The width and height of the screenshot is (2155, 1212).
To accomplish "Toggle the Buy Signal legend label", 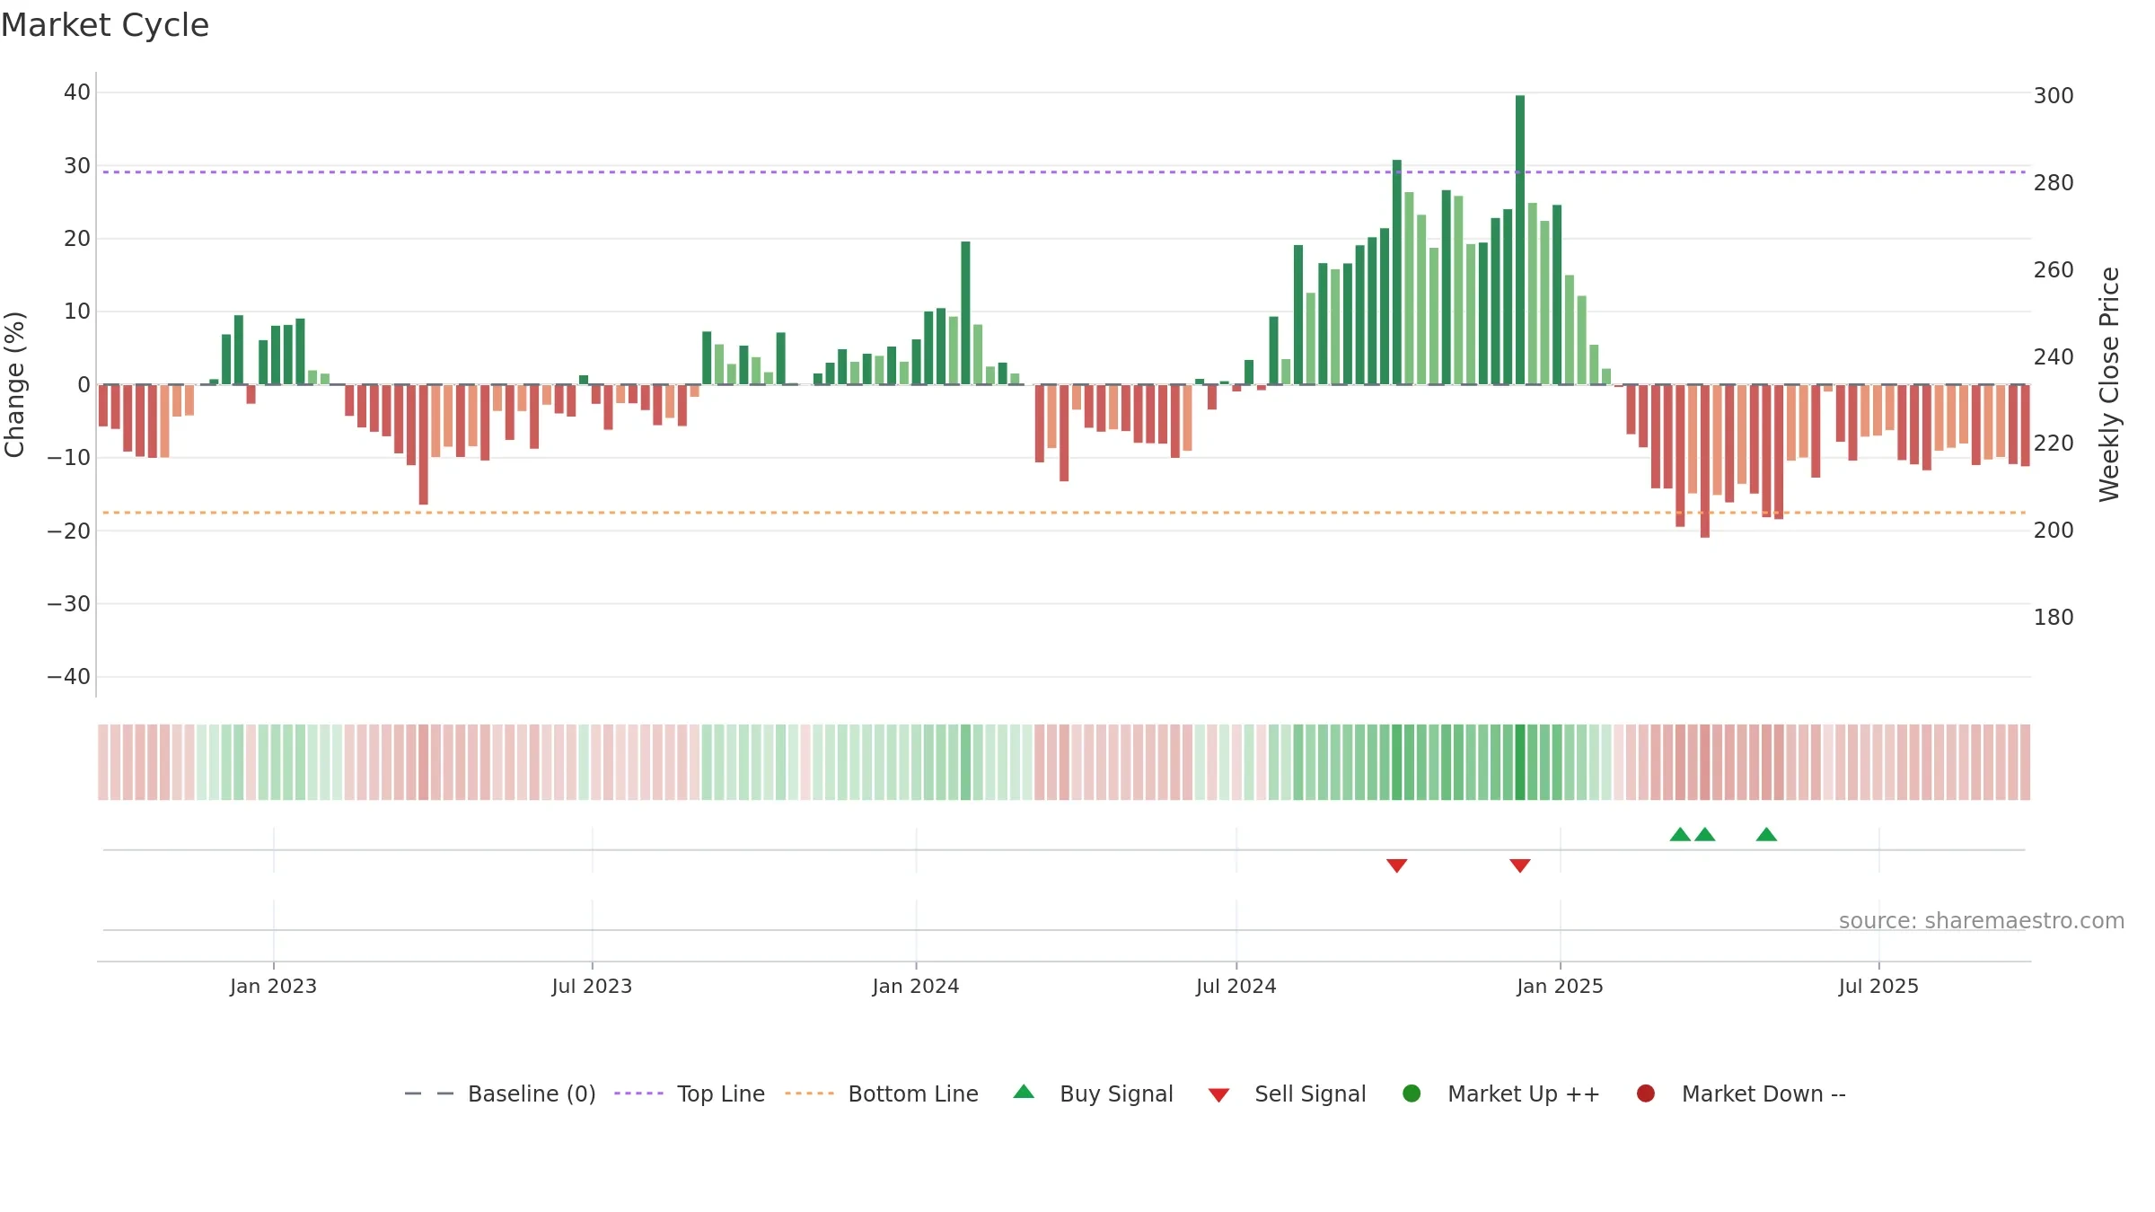I will (1116, 1093).
